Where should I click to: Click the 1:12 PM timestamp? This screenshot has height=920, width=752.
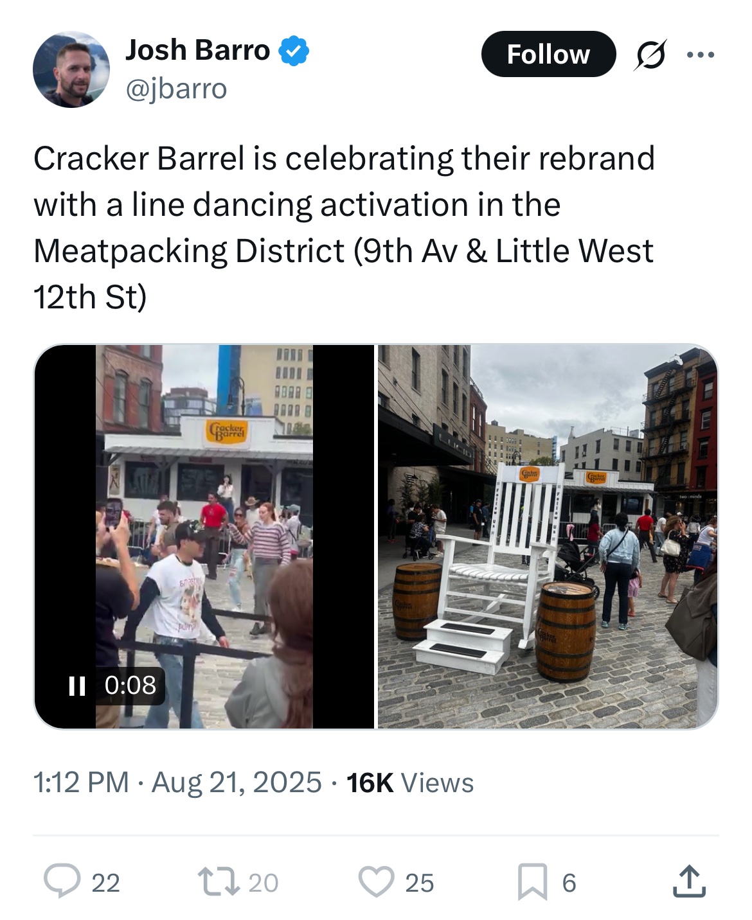click(81, 783)
